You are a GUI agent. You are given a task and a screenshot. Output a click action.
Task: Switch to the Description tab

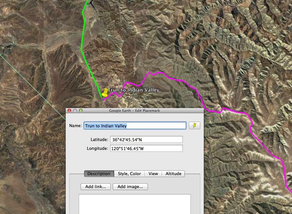[99, 174]
